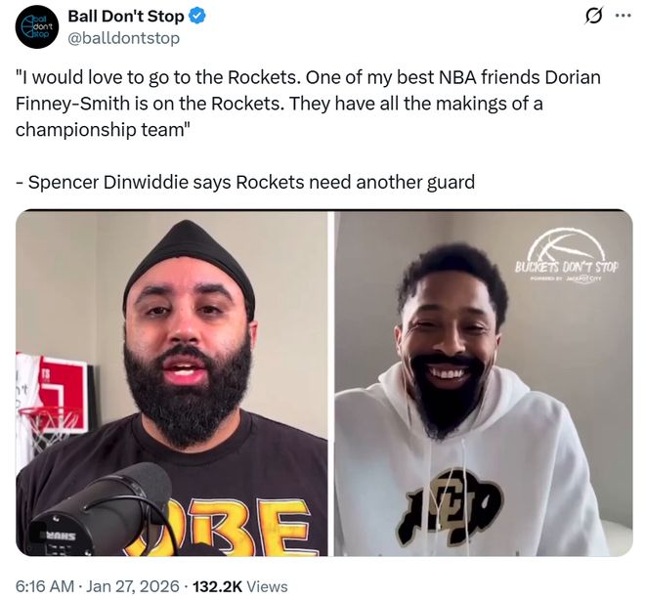This screenshot has width=645, height=600.
Task: Open the 6:16 AM timestamp link
Action: pyautogui.click(x=45, y=586)
